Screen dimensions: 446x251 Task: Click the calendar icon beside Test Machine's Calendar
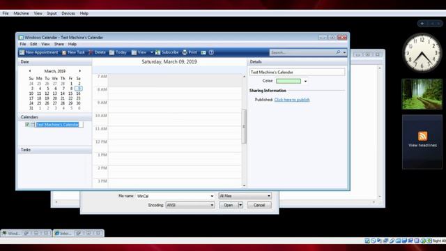[x=33, y=125]
